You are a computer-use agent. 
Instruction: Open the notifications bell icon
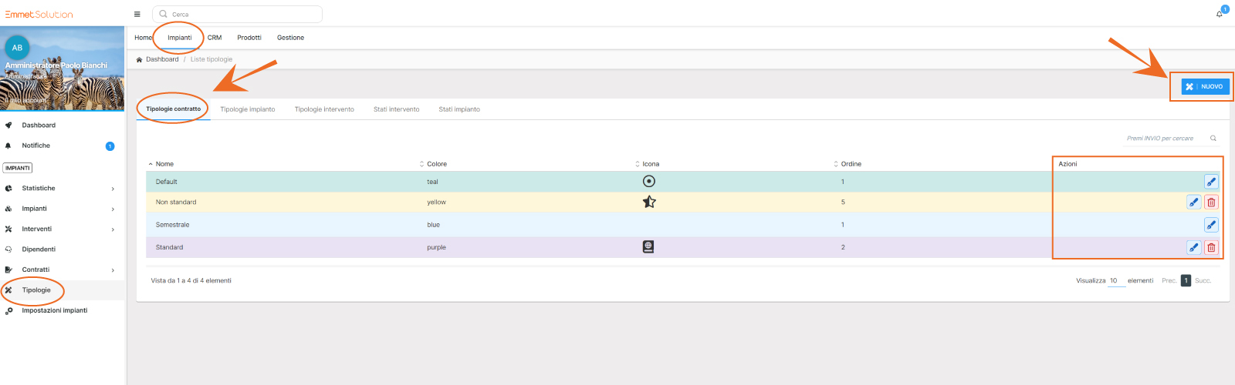tap(1220, 14)
